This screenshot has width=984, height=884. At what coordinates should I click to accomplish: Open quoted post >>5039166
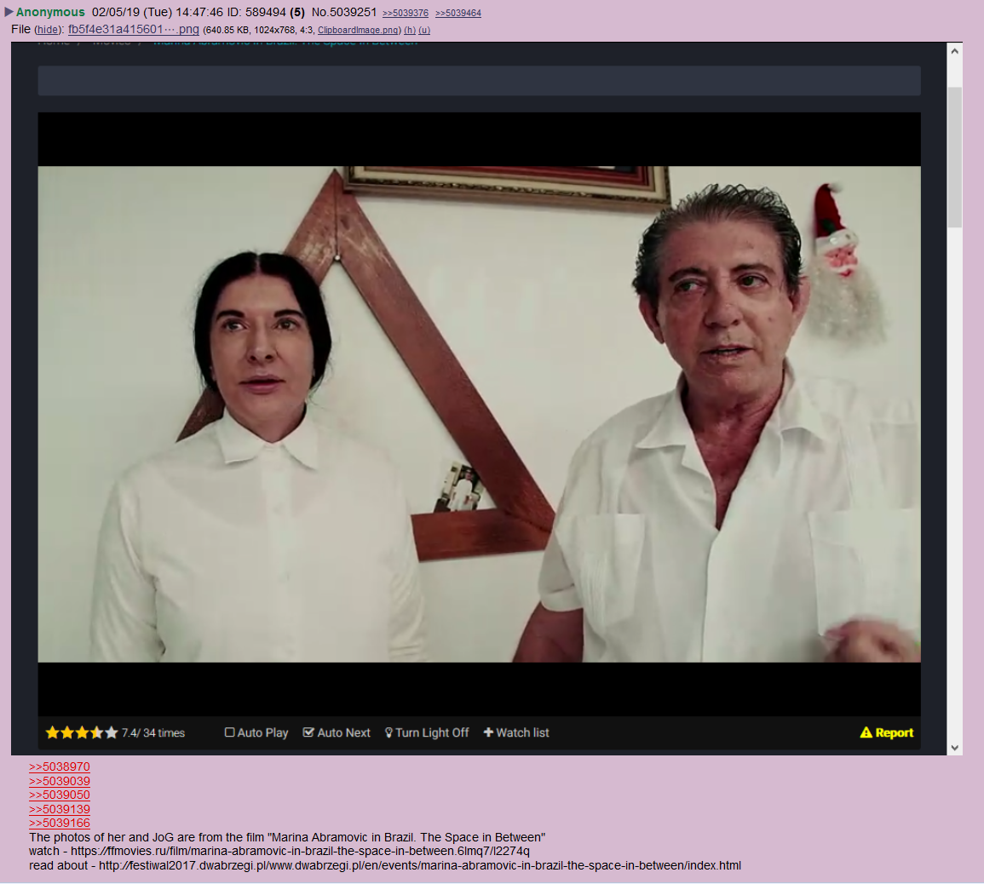click(x=60, y=823)
